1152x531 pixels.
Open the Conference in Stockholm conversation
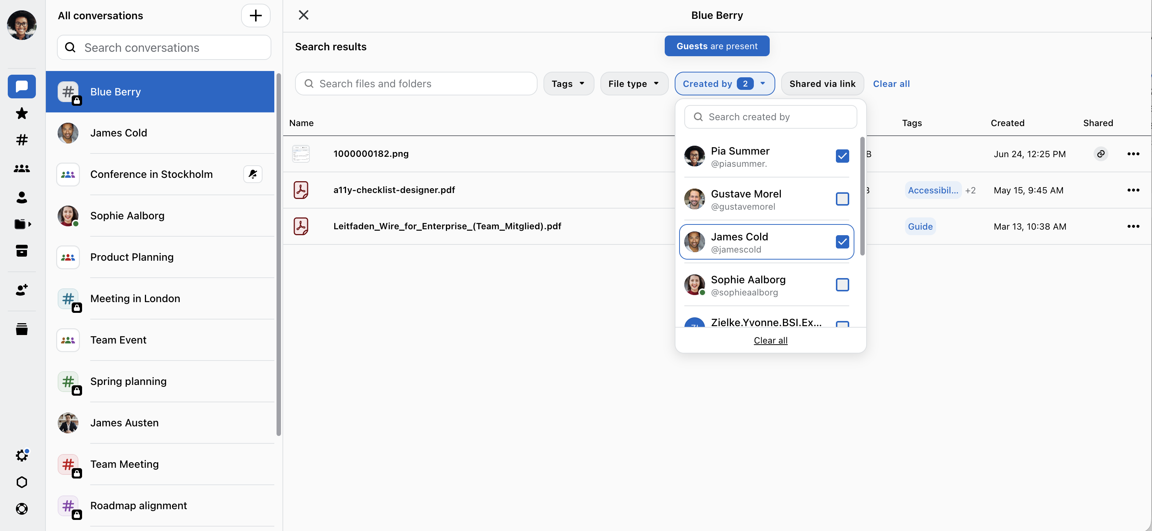160,175
